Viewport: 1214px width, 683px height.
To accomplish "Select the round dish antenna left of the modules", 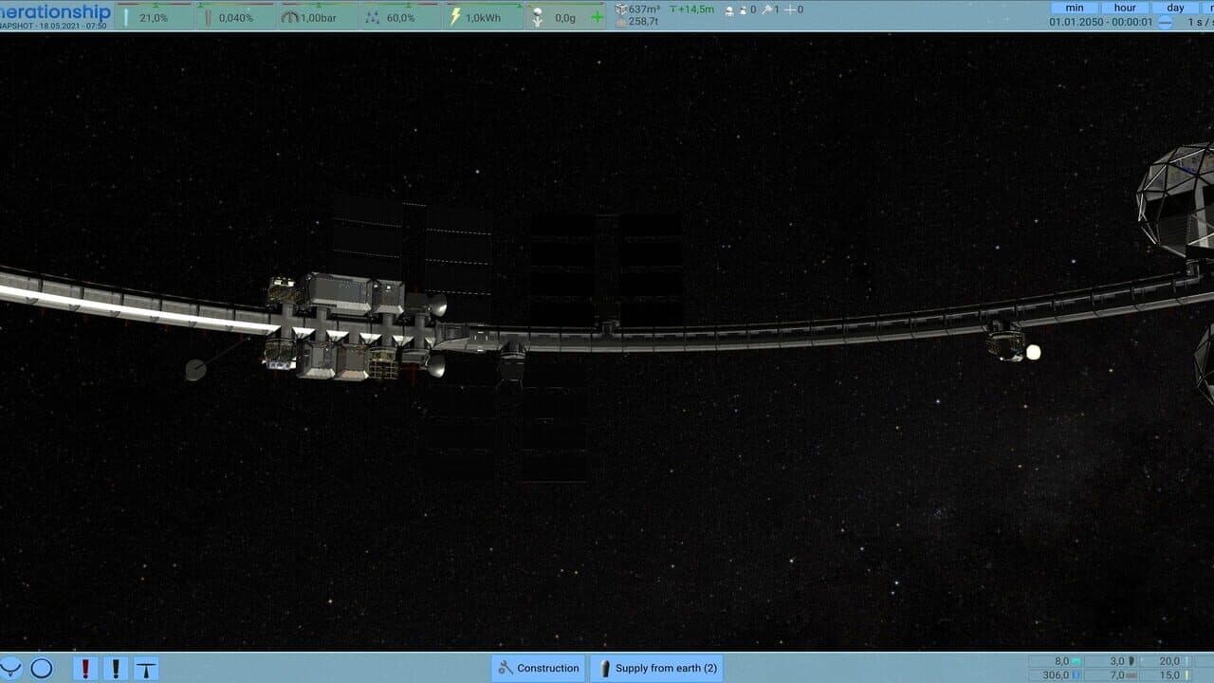I will click(x=195, y=370).
